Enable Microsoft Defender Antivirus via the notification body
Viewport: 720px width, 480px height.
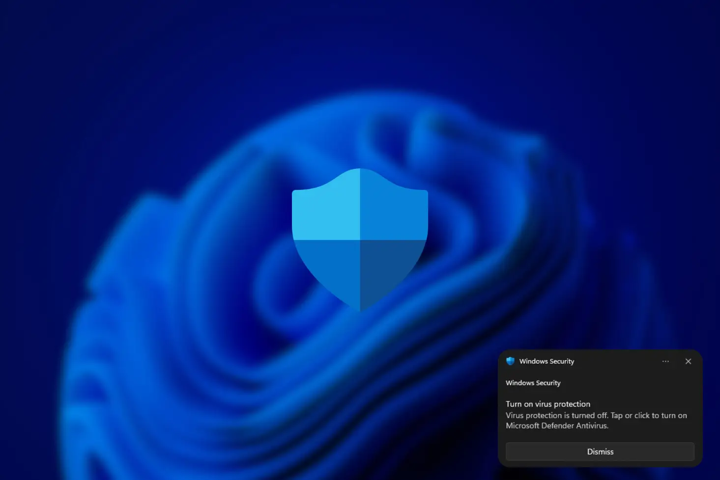596,420
